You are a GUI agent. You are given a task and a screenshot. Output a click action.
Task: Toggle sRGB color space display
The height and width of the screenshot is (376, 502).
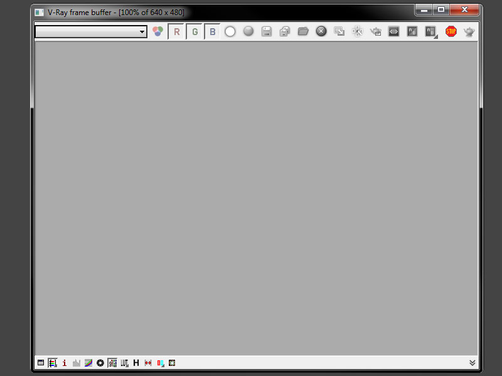(x=112, y=363)
